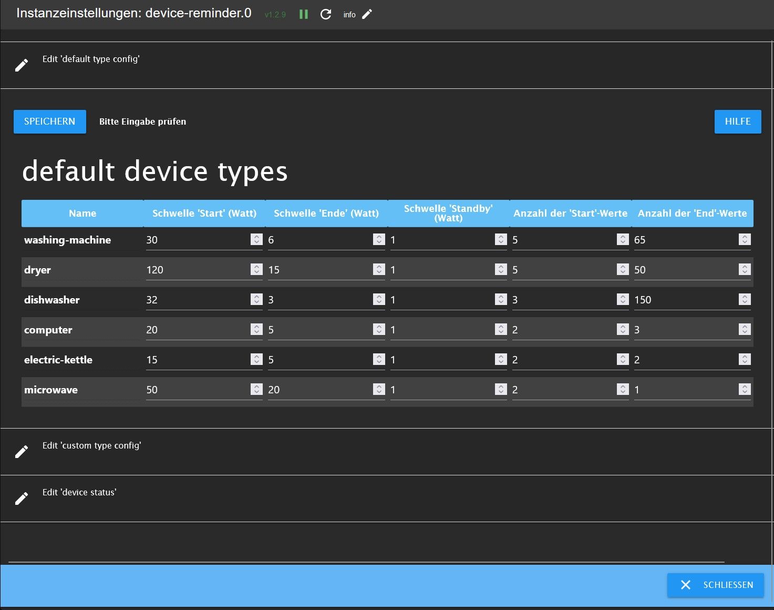This screenshot has height=610, width=774.
Task: Close settings with SCHLIESSEN button
Action: pos(716,585)
